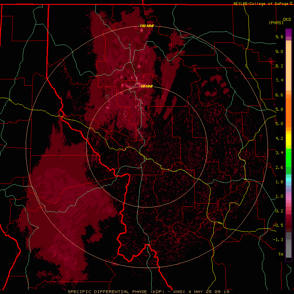Click the Specific Differential Phase caption
294x294 pixels.
[x=148, y=292]
